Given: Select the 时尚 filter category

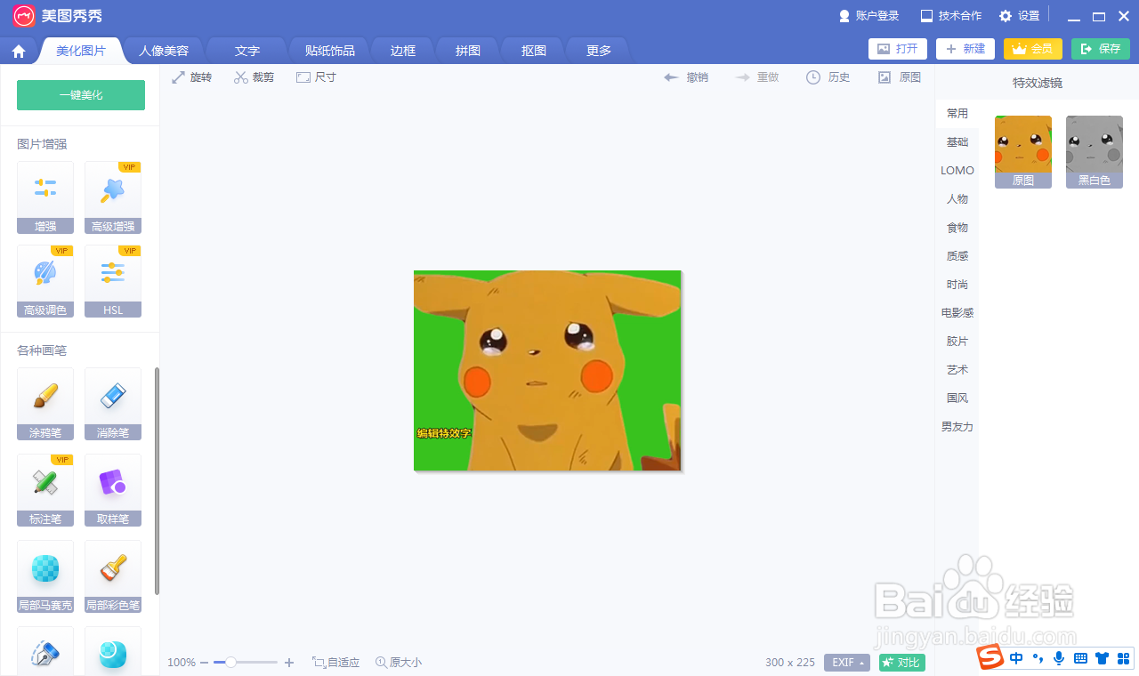Looking at the screenshot, I should click(957, 285).
